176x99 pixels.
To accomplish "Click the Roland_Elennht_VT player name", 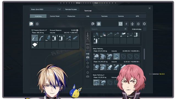I will coord(40,30).
